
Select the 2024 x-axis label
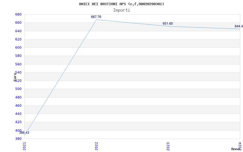coord(240,146)
